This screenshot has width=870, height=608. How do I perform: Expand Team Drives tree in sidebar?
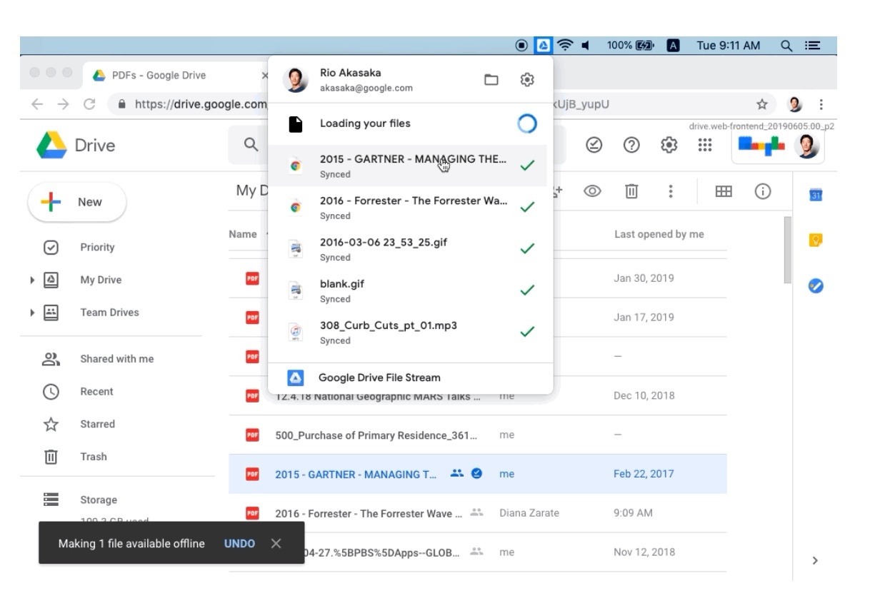click(32, 313)
